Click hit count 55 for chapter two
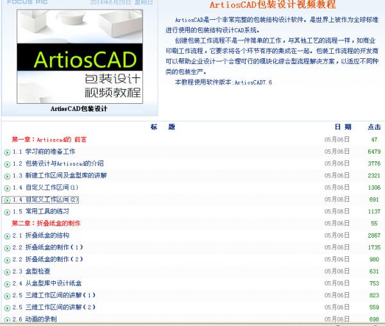 tap(374, 224)
